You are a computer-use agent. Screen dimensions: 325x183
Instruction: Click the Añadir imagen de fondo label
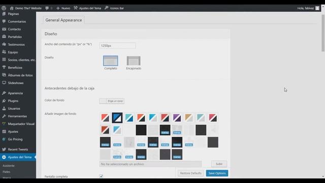[x=60, y=114]
